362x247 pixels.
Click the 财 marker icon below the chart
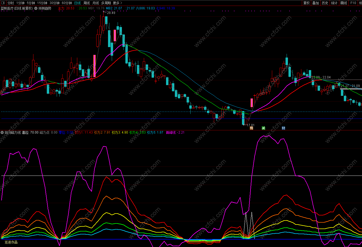click(283, 128)
